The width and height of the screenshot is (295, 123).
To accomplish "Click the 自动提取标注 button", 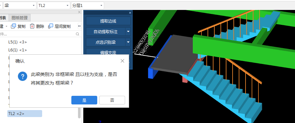I will pos(106,31).
